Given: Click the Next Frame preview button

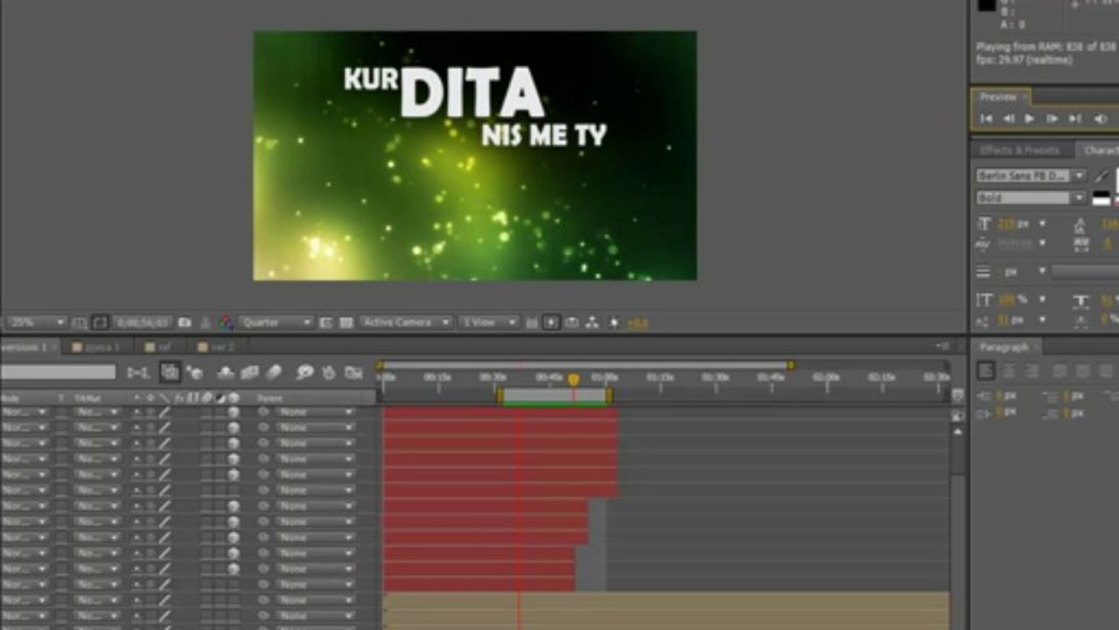Looking at the screenshot, I should click(x=1053, y=119).
